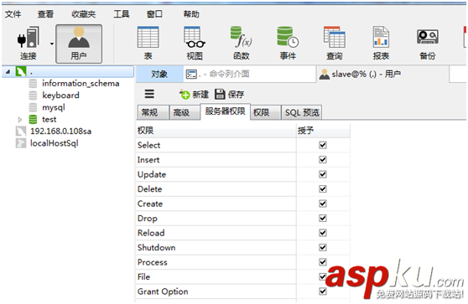Image resolution: width=468 pixels, height=304 pixels.
Task: Open the General (常规) tab
Action: (153, 113)
